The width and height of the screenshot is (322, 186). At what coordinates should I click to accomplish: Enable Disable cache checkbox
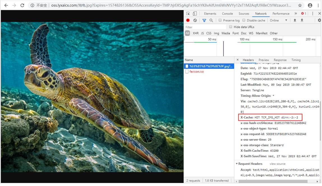tap(244, 20)
